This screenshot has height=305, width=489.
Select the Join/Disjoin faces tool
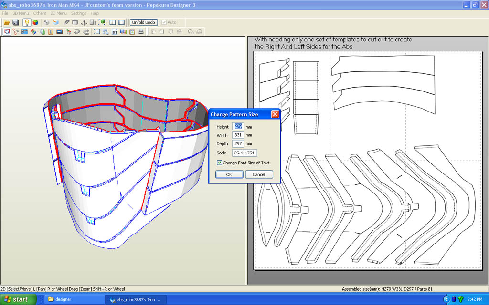16,32
